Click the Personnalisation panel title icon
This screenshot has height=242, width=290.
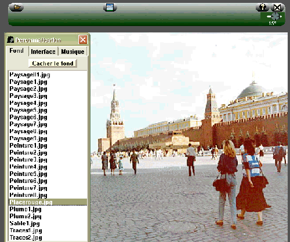10,40
